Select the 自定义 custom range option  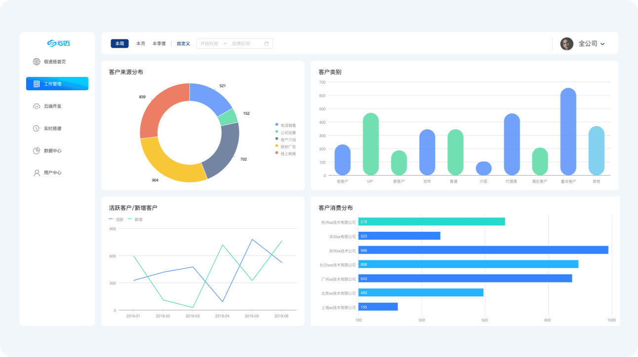(183, 44)
